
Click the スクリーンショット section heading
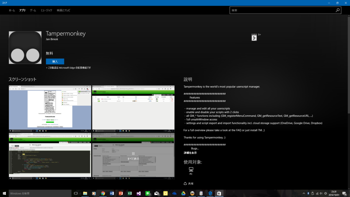(x=22, y=79)
